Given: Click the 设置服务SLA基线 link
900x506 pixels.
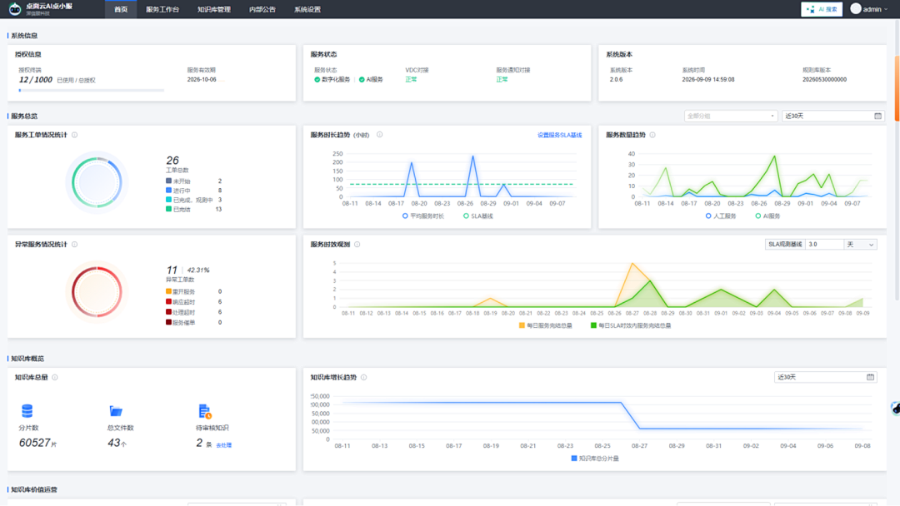Looking at the screenshot, I should click(x=560, y=136).
